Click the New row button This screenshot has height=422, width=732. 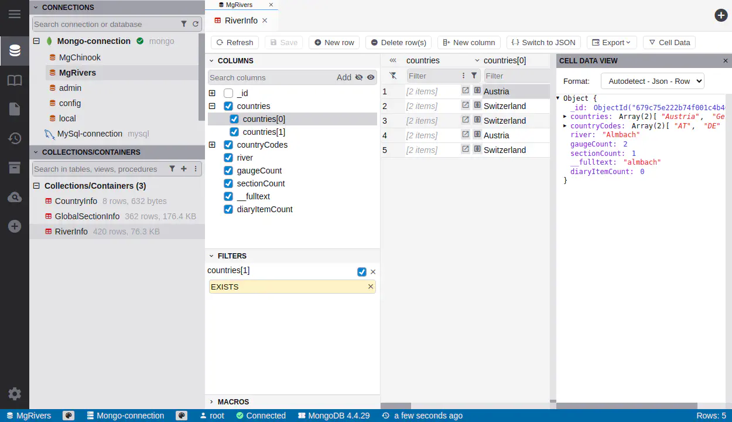(334, 42)
